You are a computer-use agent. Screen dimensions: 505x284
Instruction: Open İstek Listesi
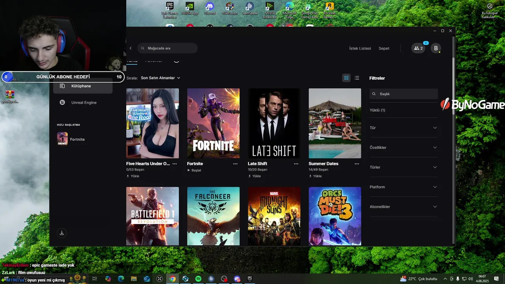click(x=360, y=49)
